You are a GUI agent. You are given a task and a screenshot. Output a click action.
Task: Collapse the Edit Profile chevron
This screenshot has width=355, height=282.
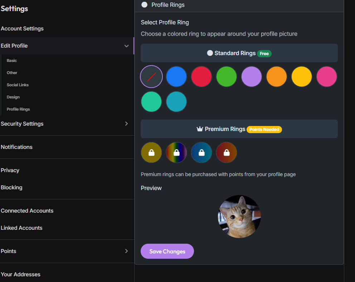[127, 46]
